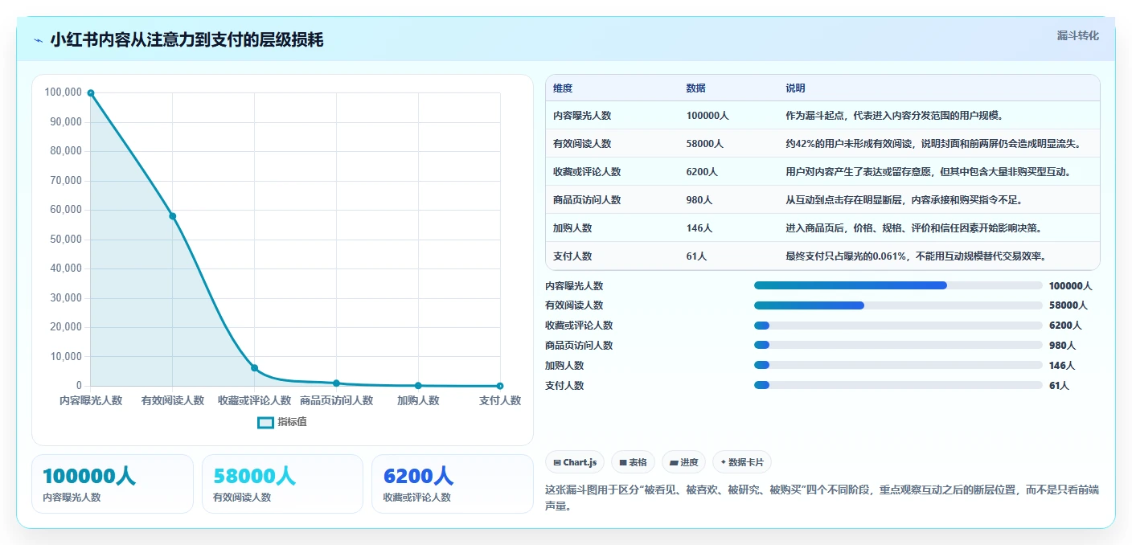Click the page title 小红书内容从注意力到支付的层级损耗
1132x545 pixels.
click(x=187, y=40)
